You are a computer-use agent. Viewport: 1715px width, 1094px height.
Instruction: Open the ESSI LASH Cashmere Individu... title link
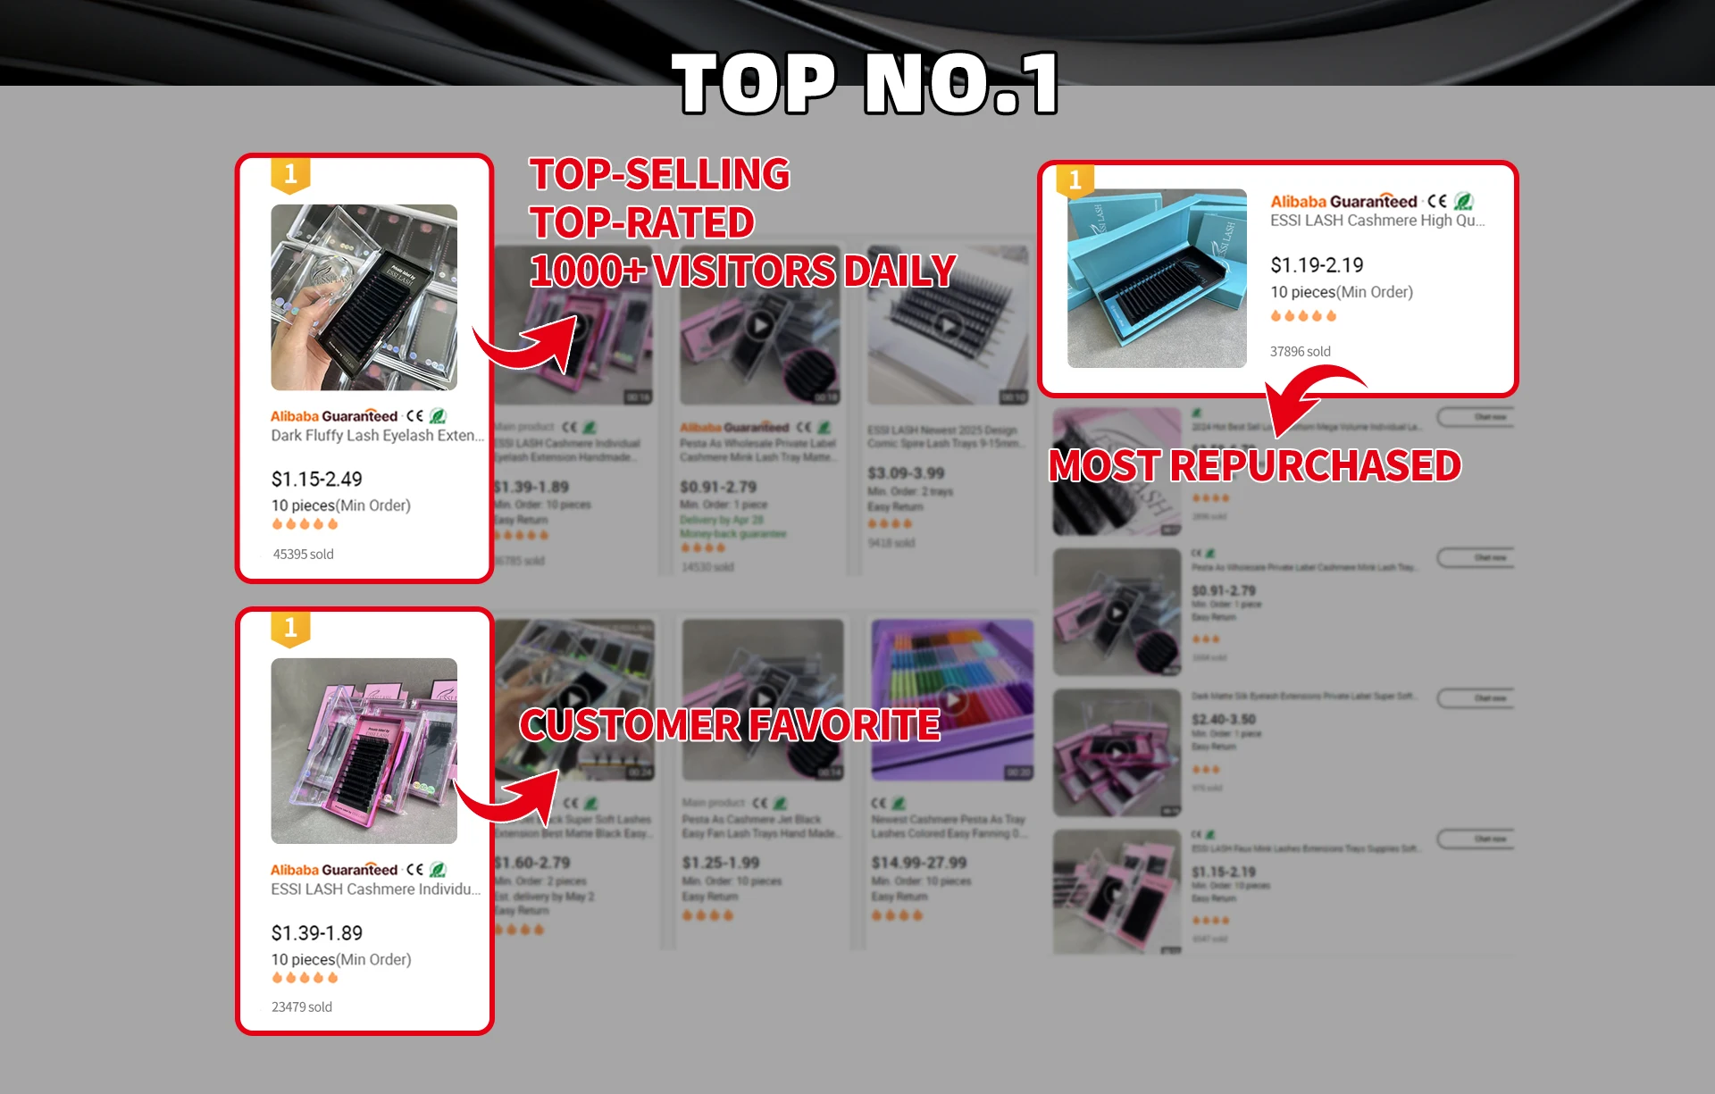376,889
